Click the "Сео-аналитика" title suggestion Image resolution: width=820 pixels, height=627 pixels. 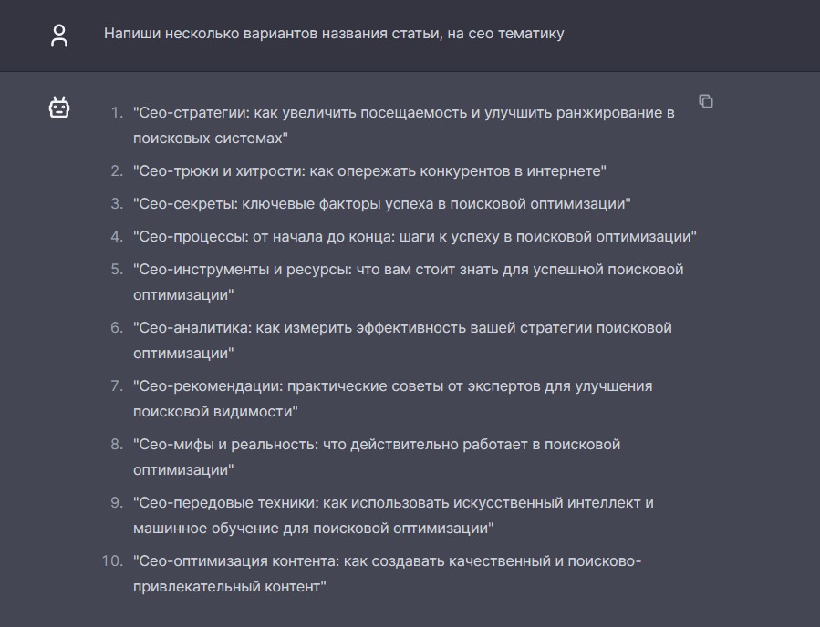point(402,328)
